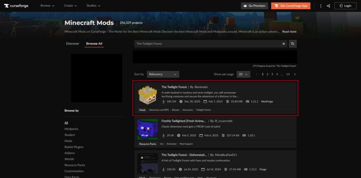This screenshot has height=178, width=361.
Task: Expand the Create menu in header
Action: point(71,6)
